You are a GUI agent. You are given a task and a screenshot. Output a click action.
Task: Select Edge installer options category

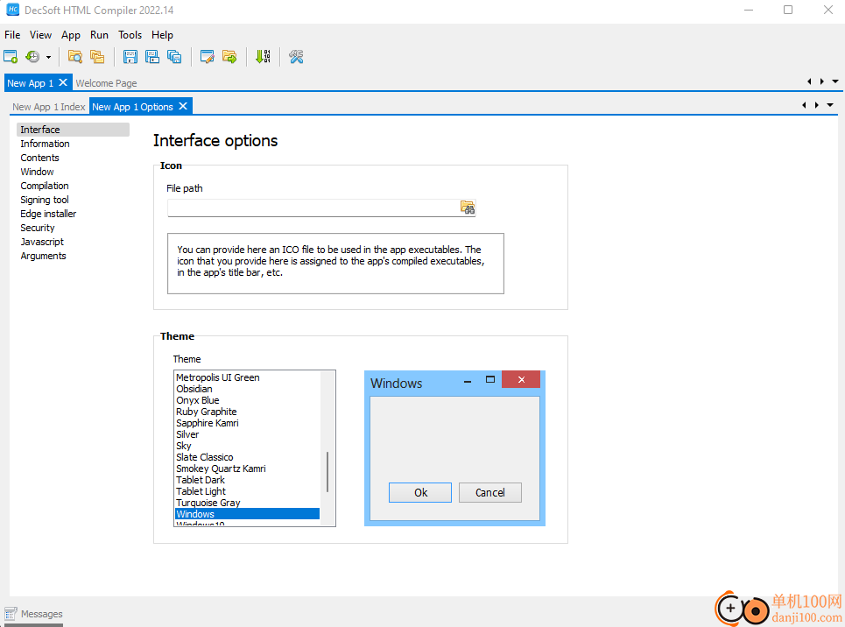pyautogui.click(x=48, y=214)
